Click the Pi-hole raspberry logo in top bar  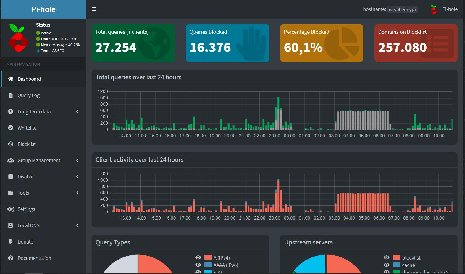click(434, 9)
